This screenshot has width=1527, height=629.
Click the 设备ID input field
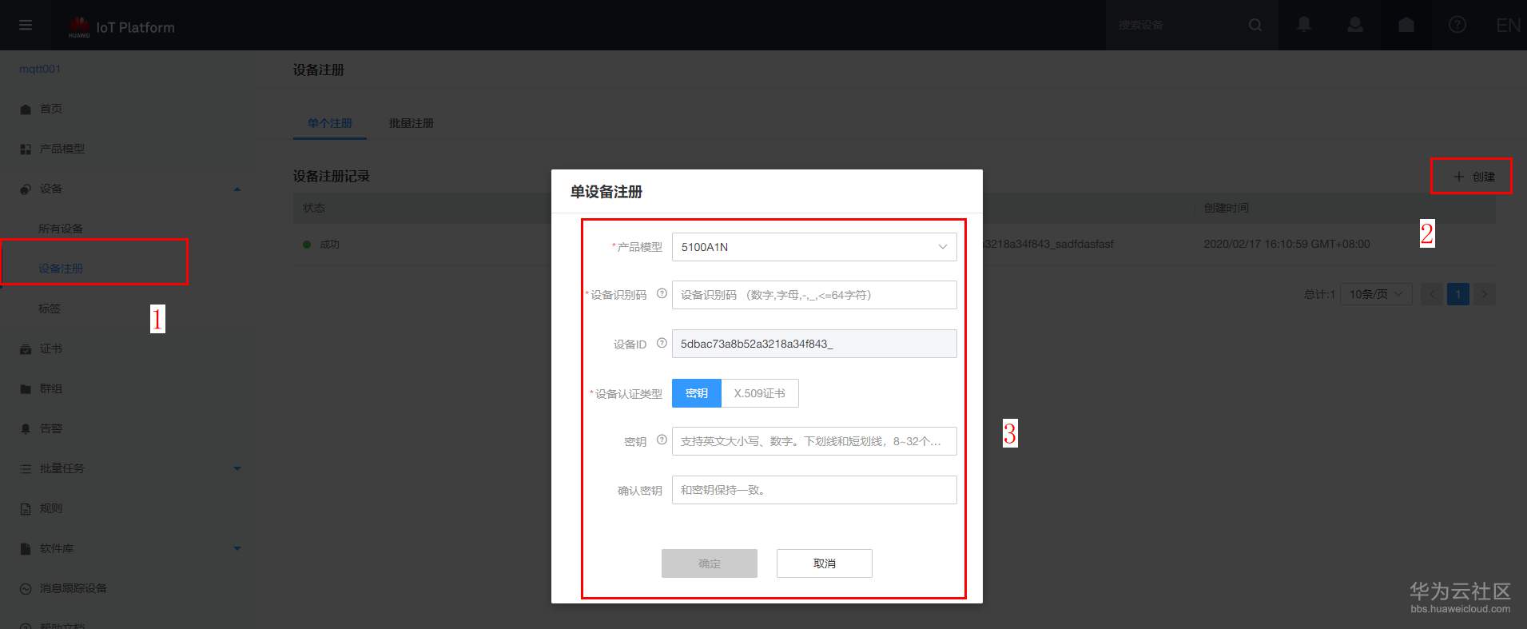(x=814, y=344)
